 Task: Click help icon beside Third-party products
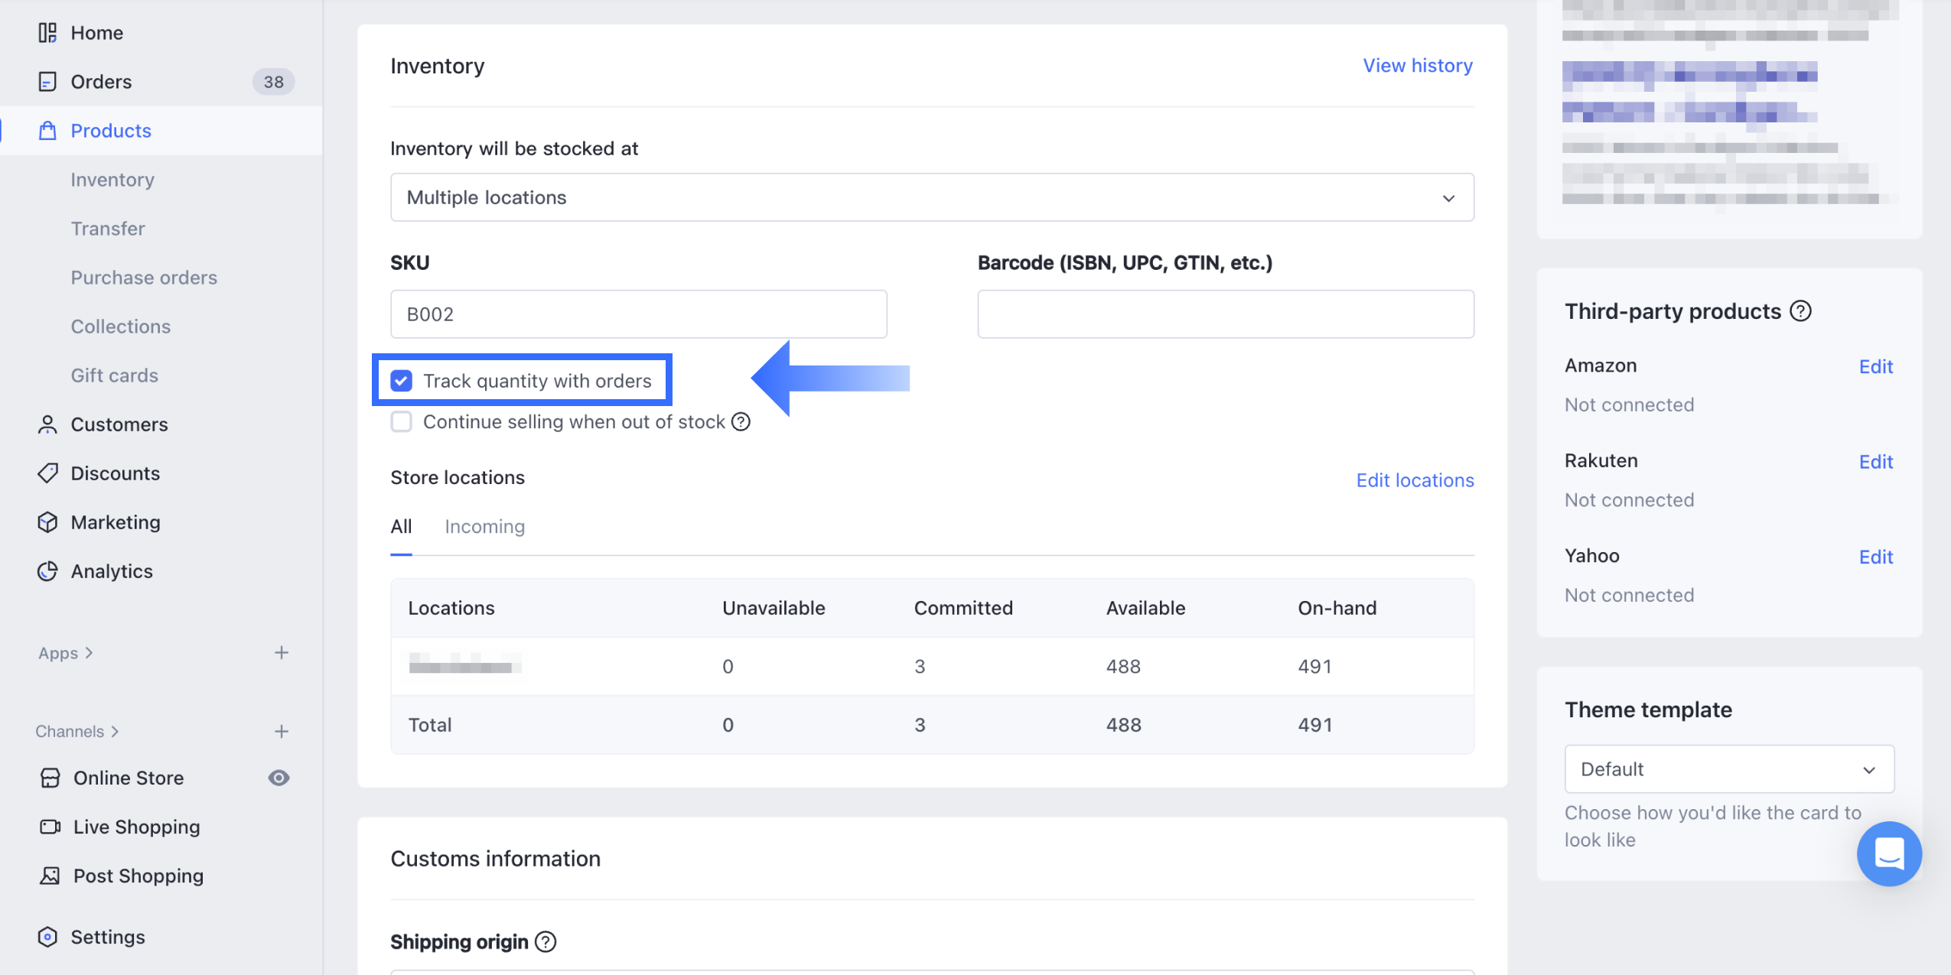pyautogui.click(x=1800, y=311)
